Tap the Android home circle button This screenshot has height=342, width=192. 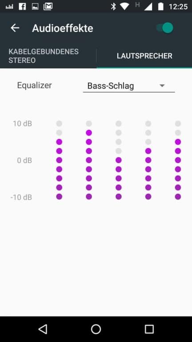click(x=96, y=329)
